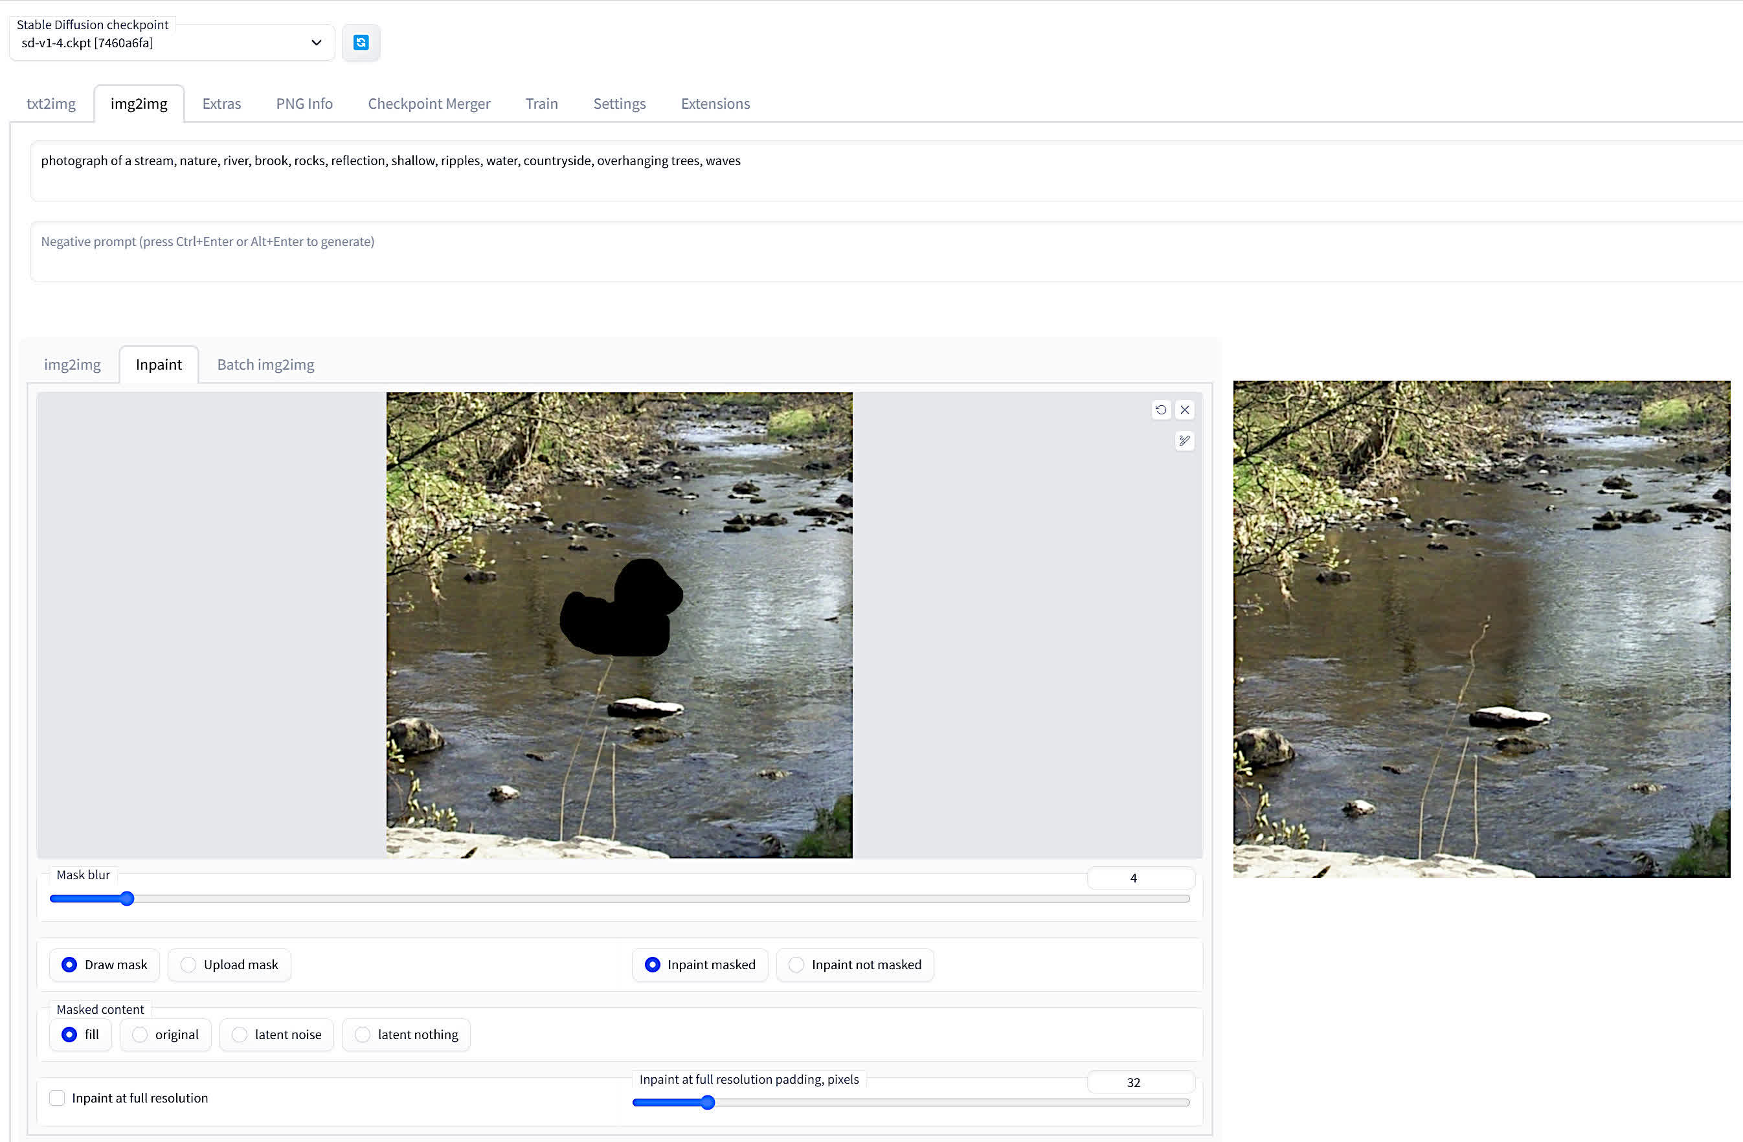Open the brush size pen tool
Image resolution: width=1743 pixels, height=1142 pixels.
[1184, 441]
